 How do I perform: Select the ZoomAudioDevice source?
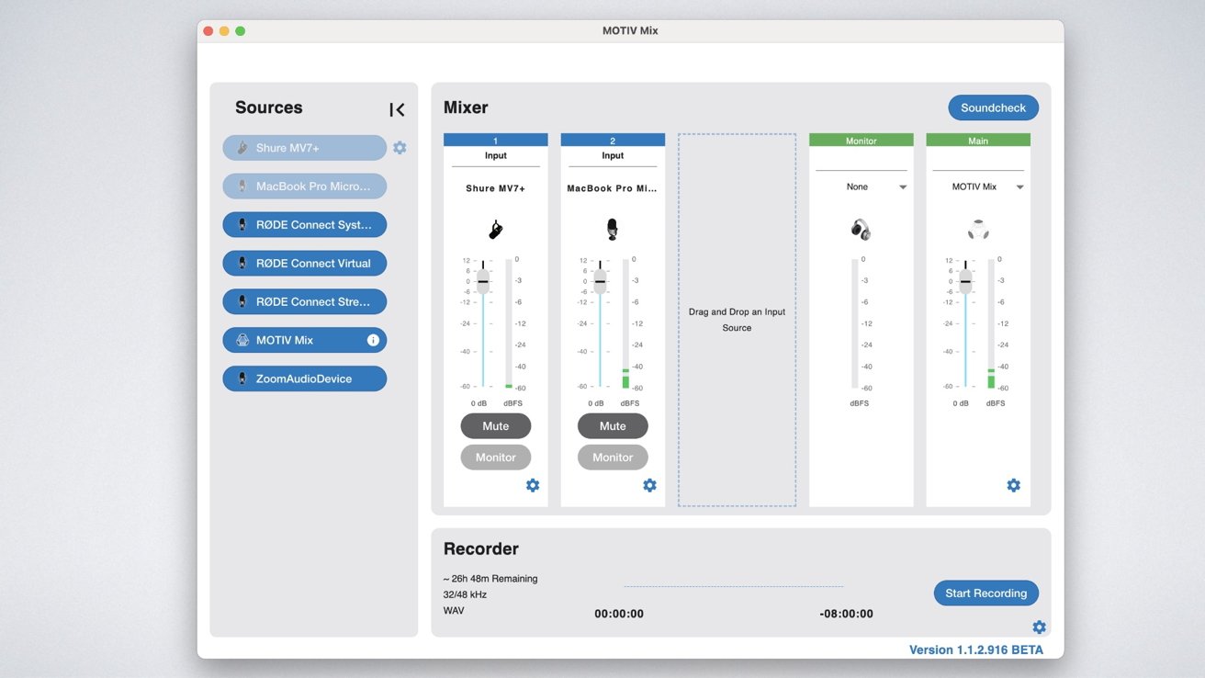point(304,379)
